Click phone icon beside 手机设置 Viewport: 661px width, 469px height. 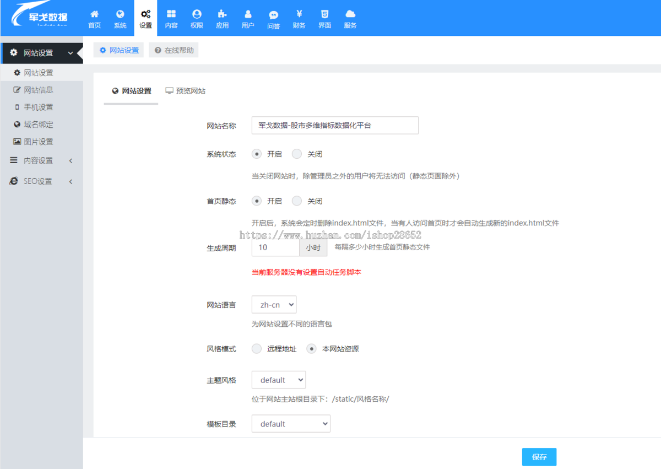click(17, 107)
